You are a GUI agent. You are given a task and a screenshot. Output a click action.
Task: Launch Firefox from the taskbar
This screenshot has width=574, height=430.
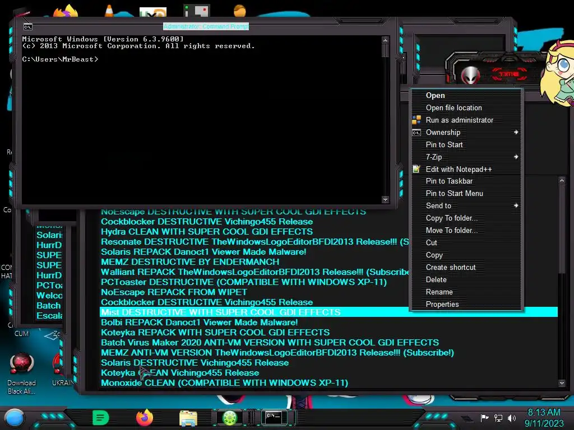145,418
